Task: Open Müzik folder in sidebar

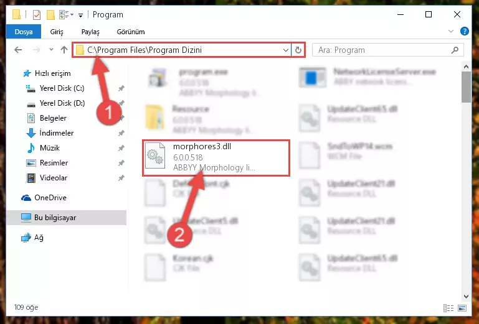Action: 43,148
